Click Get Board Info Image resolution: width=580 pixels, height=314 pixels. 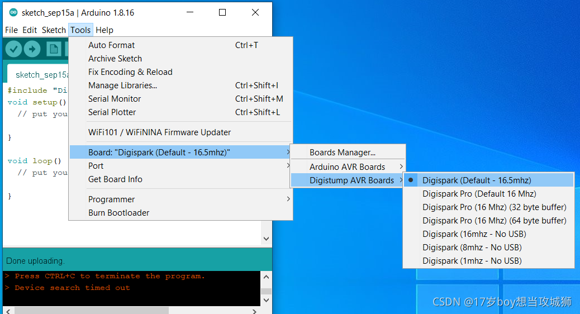[x=180, y=179]
